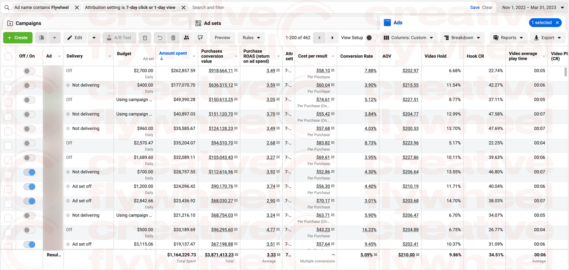Image resolution: width=569 pixels, height=270 pixels.
Task: Tick the select-all checkbox in header
Action: point(8,56)
